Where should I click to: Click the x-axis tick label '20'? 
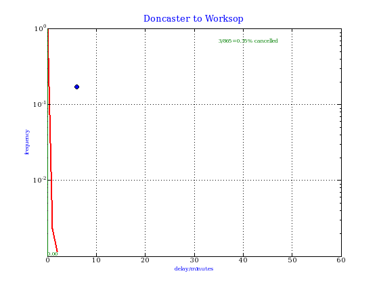pyautogui.click(x=145, y=260)
